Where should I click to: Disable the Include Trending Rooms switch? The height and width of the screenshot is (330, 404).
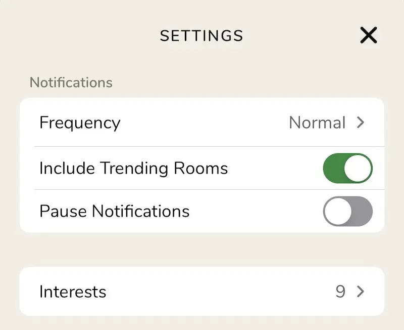[x=347, y=168]
